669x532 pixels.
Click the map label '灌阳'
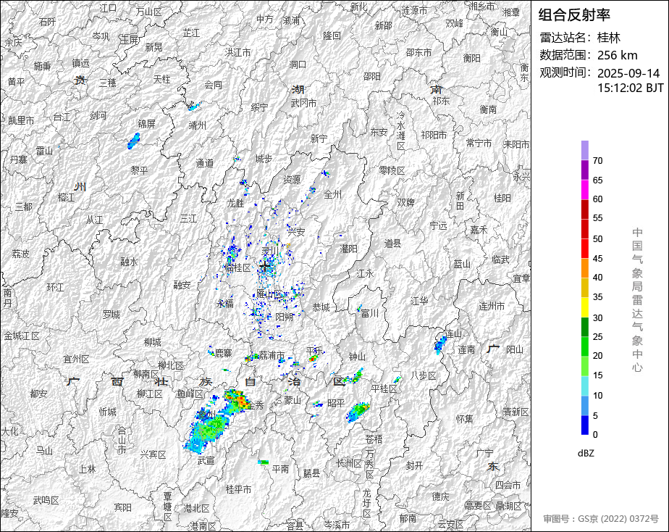point(349,249)
